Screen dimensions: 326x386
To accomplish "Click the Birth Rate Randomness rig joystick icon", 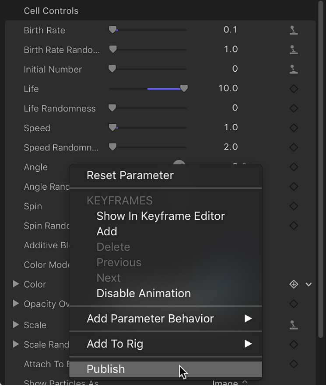I will point(293,49).
